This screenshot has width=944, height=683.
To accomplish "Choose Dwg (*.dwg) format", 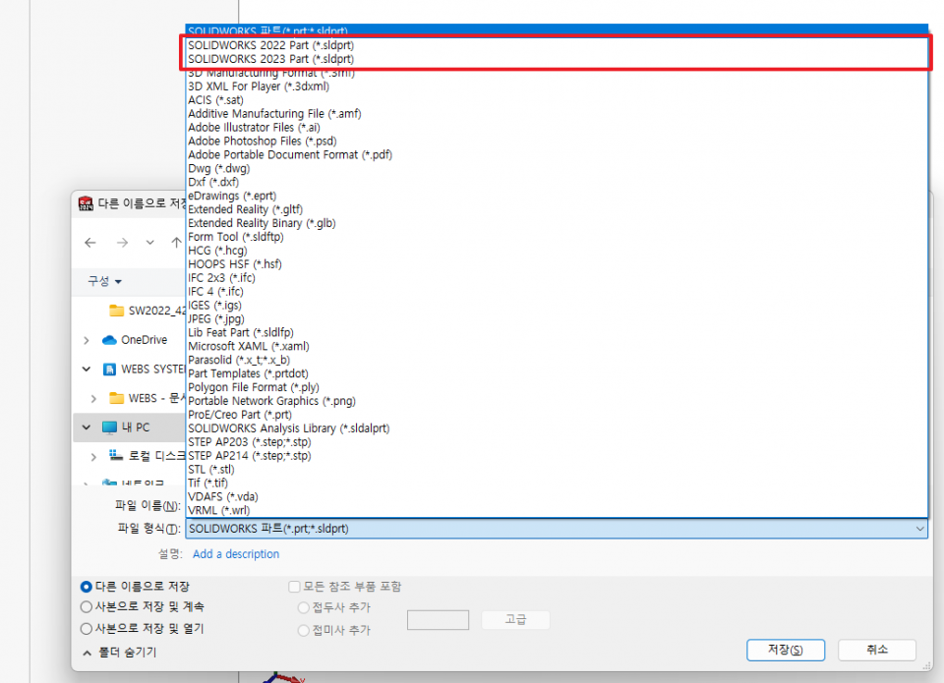I will pyautogui.click(x=557, y=168).
